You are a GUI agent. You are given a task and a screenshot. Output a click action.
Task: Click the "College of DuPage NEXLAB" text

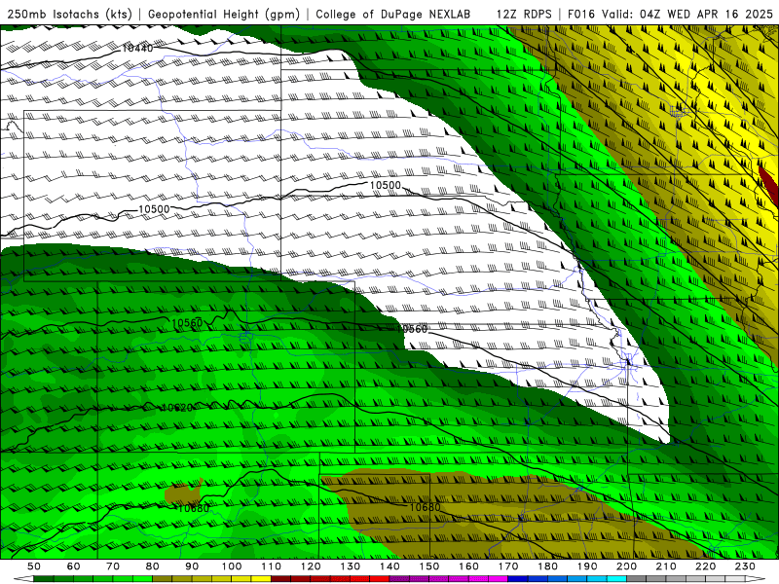click(393, 14)
